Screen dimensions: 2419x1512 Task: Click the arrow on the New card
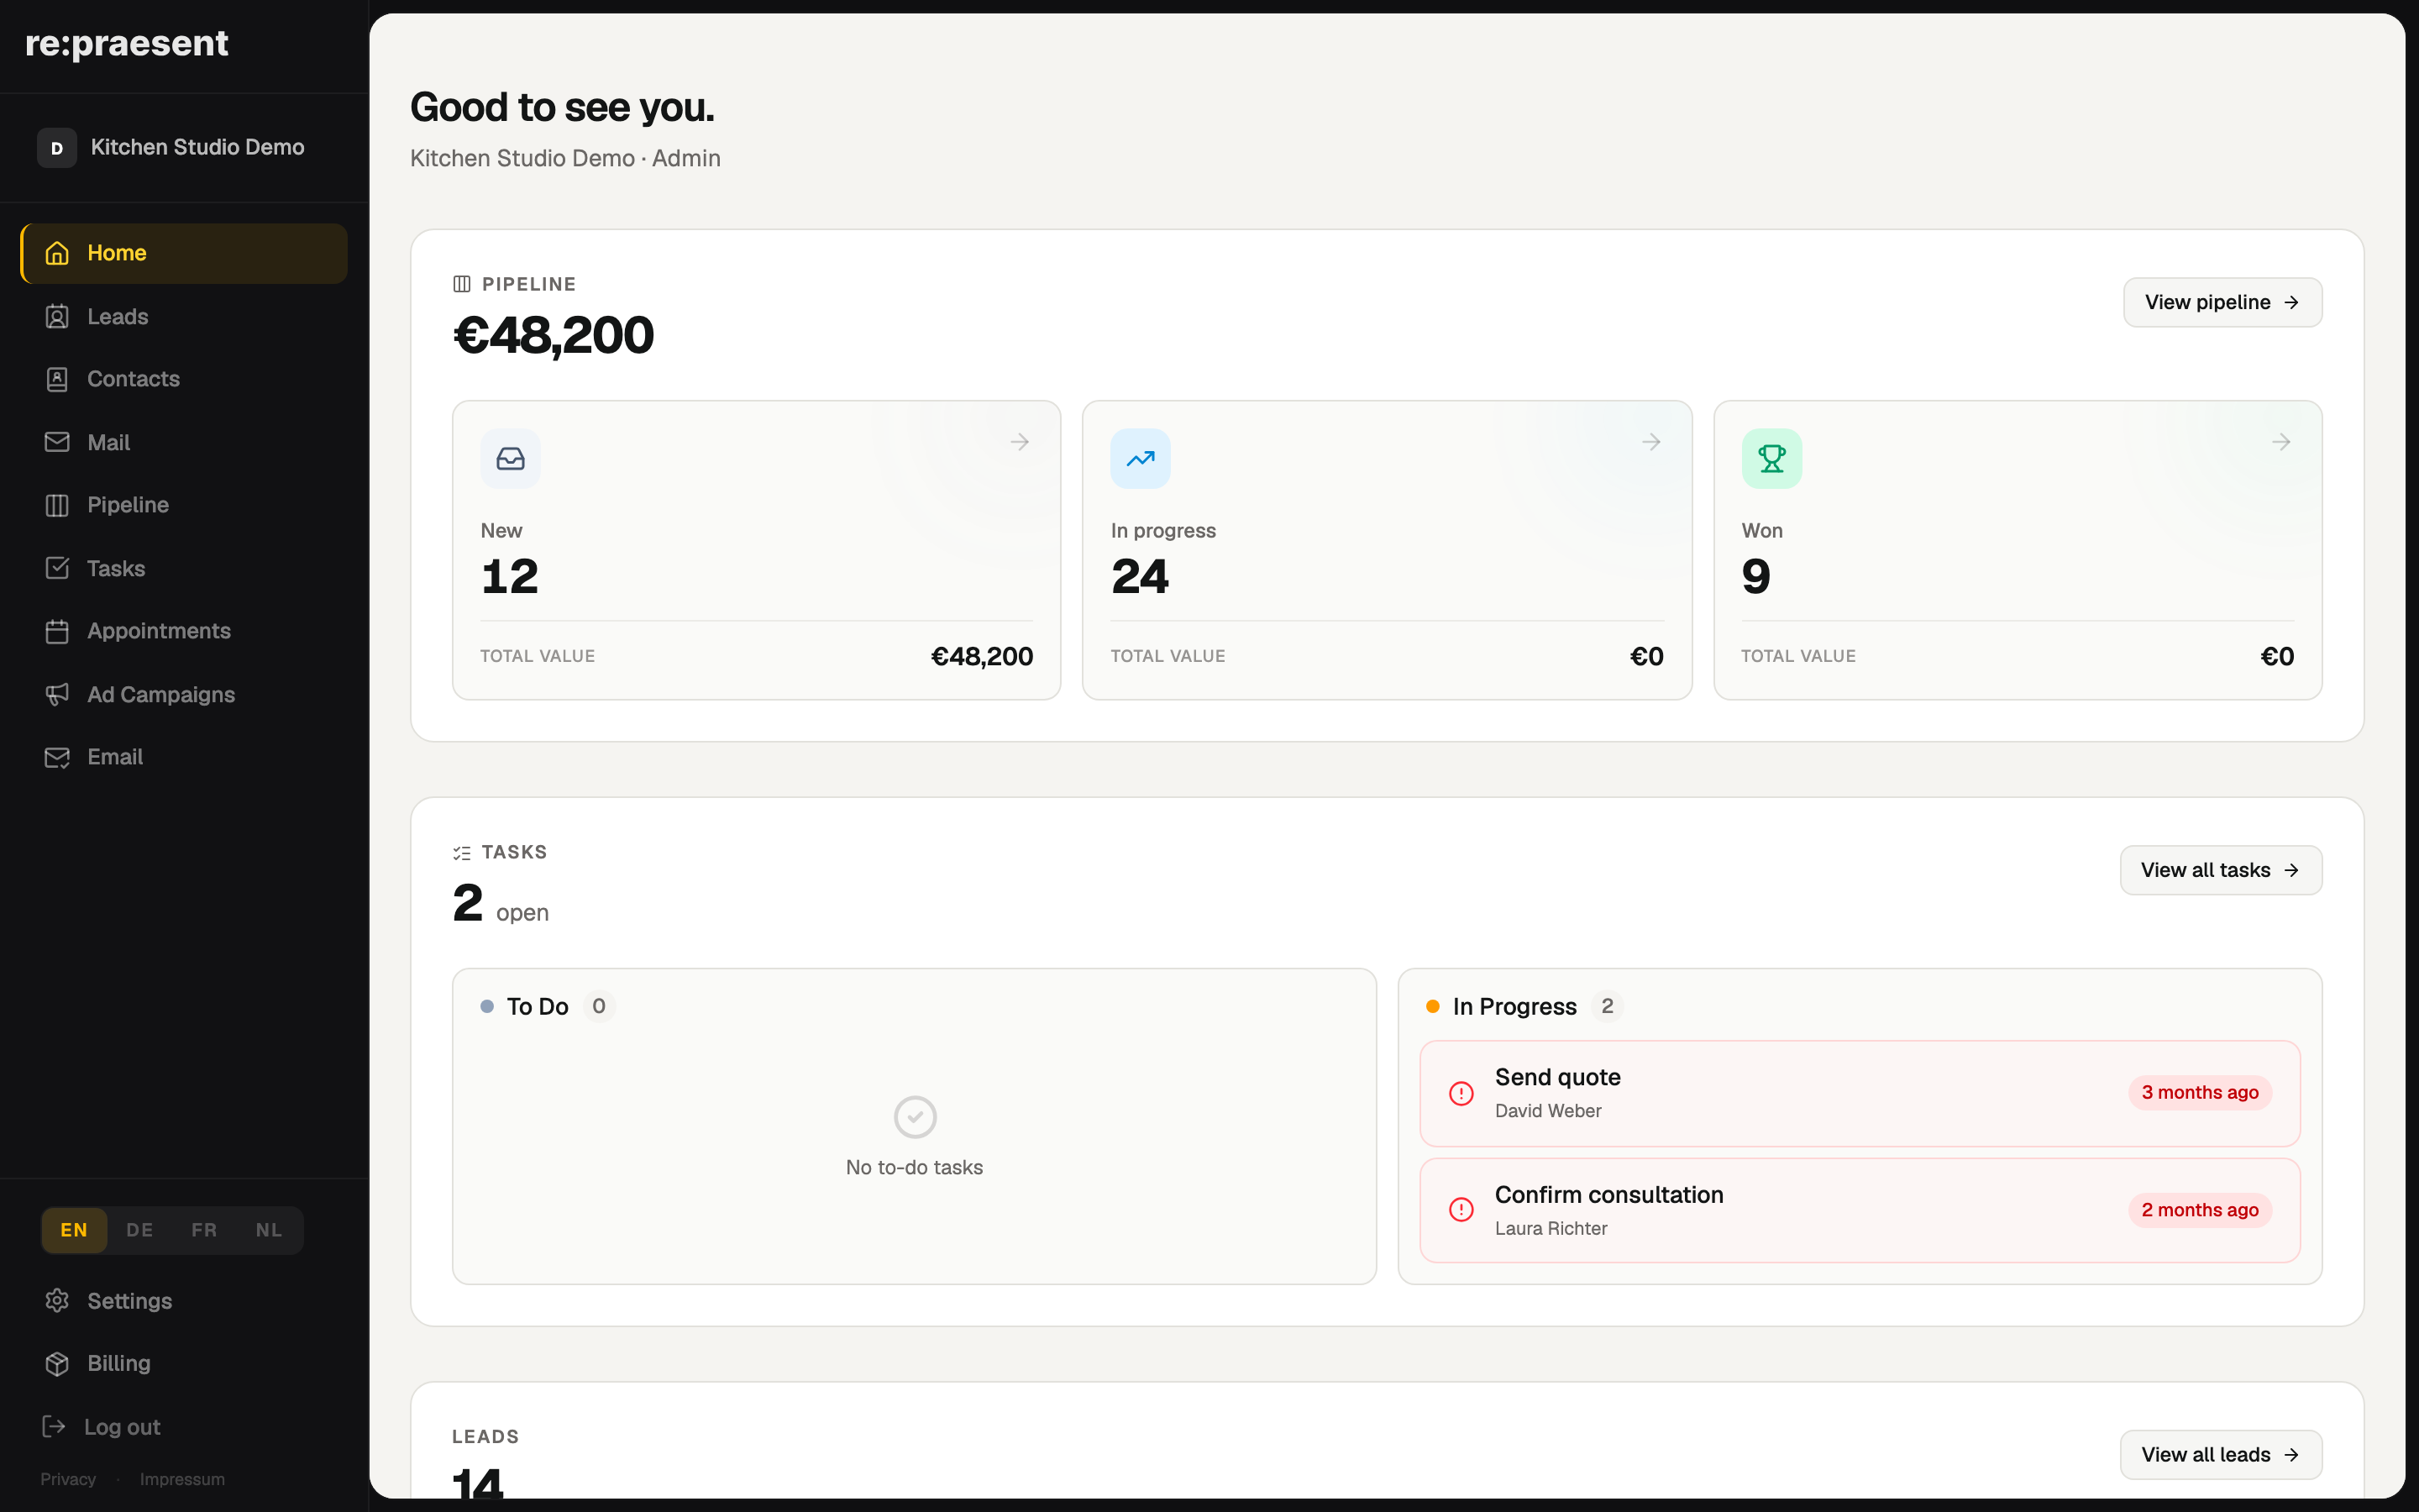pyautogui.click(x=1020, y=442)
